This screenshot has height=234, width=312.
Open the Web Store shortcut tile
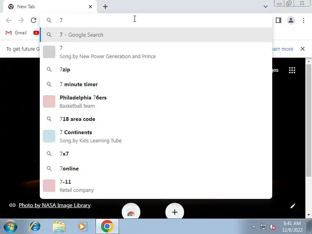coord(131,211)
